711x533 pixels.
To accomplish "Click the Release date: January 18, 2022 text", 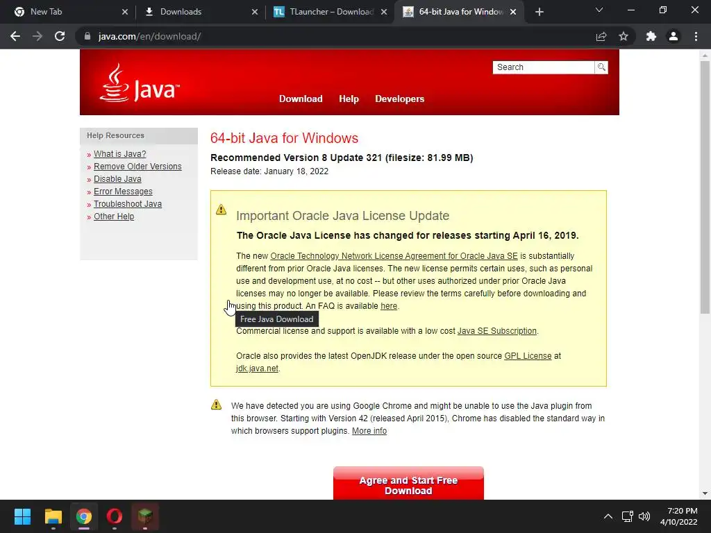I will [x=269, y=171].
